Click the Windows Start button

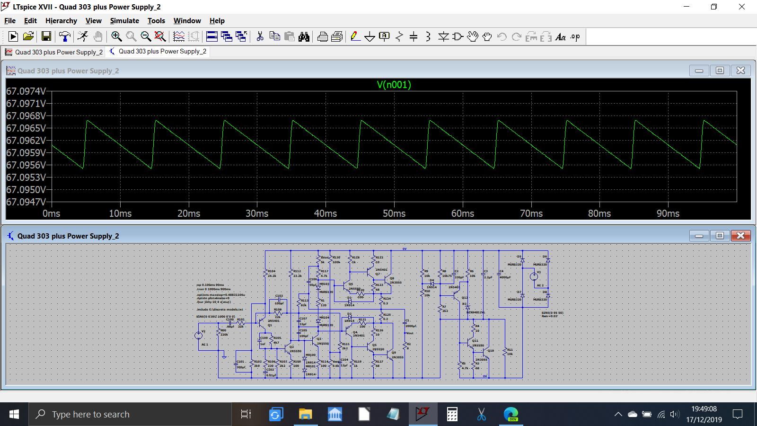pos(14,414)
